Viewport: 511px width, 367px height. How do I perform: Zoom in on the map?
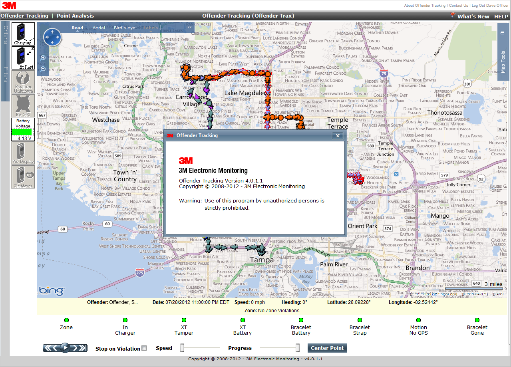[43, 58]
